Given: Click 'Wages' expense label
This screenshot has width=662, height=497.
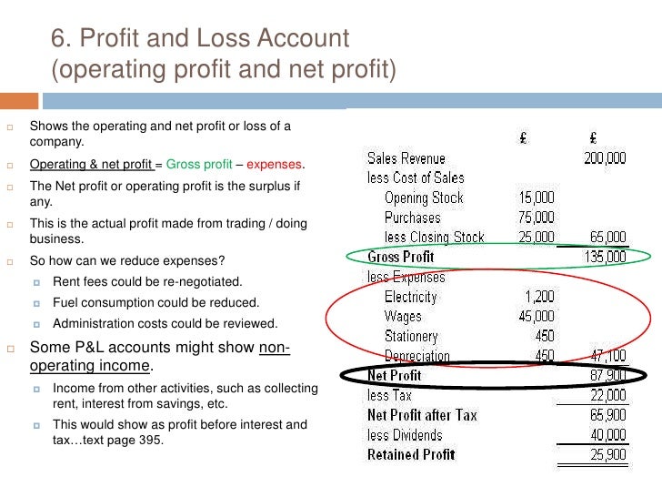Looking at the screenshot, I should pyautogui.click(x=403, y=317).
